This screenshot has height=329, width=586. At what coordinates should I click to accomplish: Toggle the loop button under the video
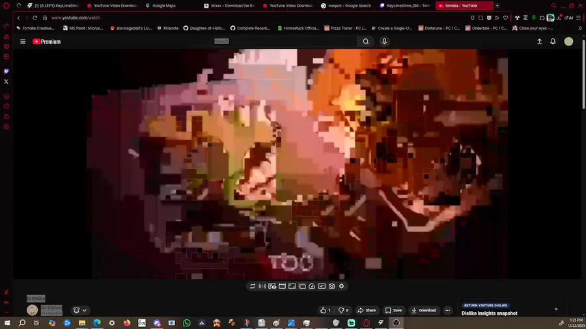pos(252,286)
